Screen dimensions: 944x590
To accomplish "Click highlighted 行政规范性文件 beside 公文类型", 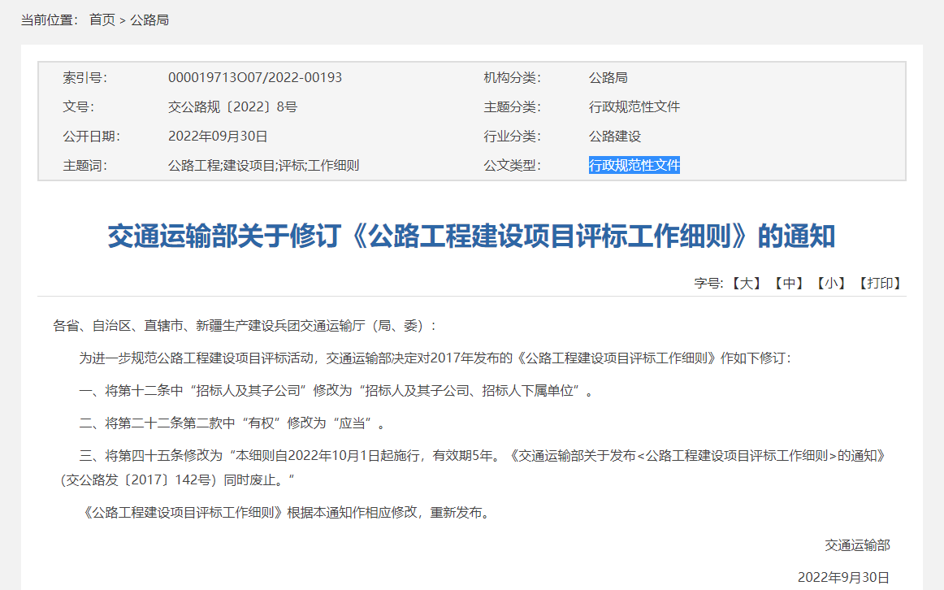I will [x=634, y=166].
